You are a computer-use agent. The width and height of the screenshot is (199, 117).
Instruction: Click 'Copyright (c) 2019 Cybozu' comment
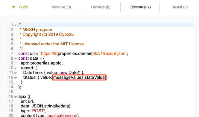pos(47,34)
